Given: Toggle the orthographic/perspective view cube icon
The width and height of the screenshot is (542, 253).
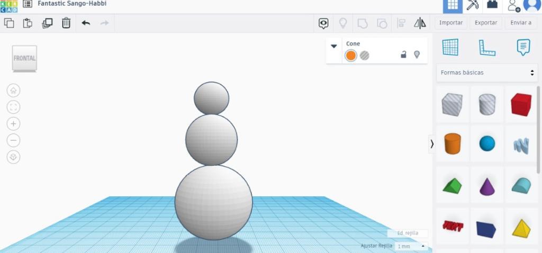Looking at the screenshot, I should (x=13, y=157).
